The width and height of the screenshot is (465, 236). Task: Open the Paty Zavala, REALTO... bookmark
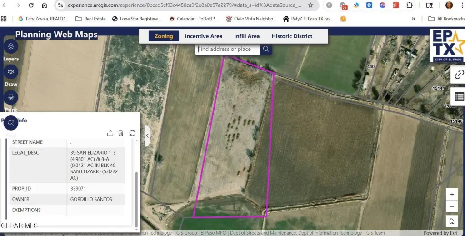[43, 19]
